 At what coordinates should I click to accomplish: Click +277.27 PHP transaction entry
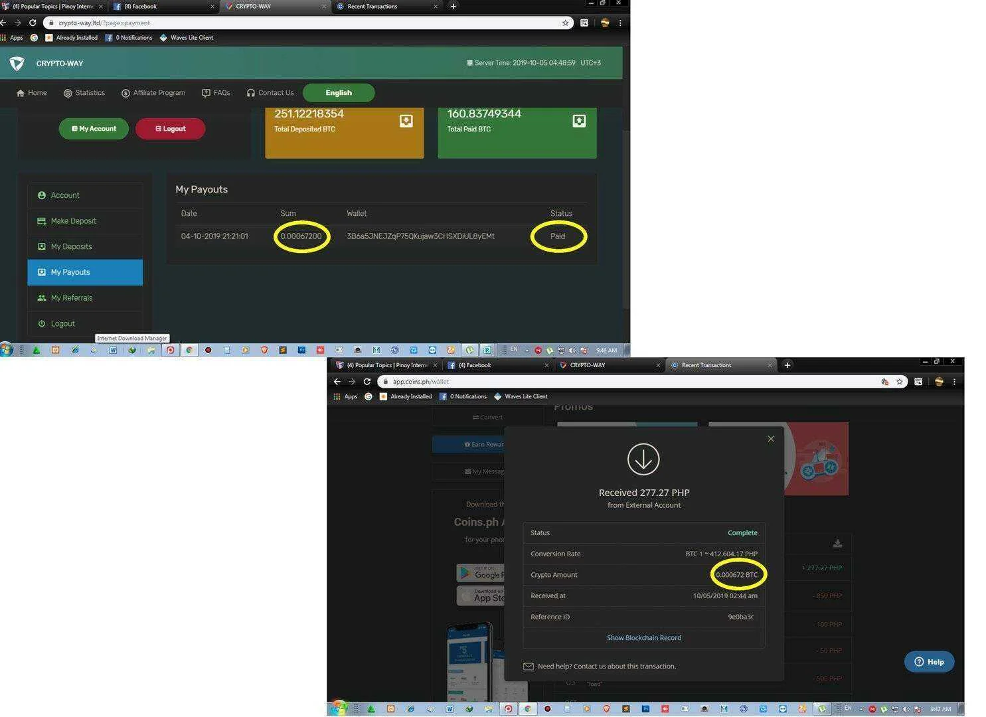821,568
